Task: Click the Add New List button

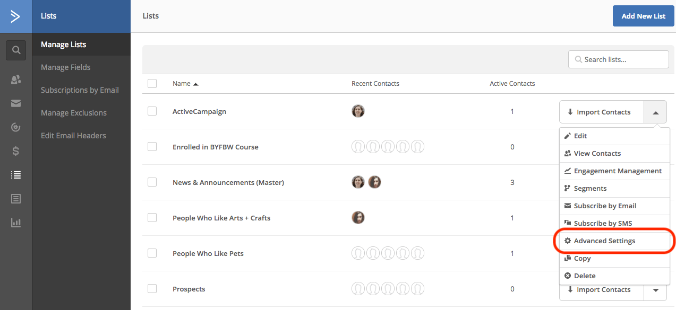Action: (x=643, y=16)
